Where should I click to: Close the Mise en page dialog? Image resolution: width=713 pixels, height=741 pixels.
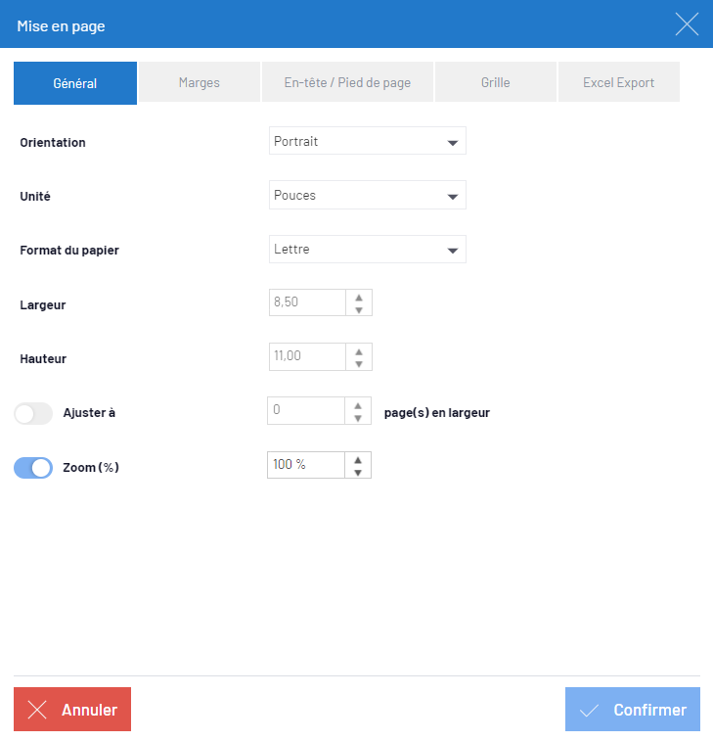click(687, 24)
